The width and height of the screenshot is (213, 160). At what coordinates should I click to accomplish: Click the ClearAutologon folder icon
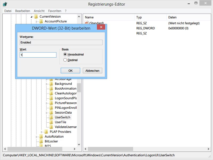tap(51, 93)
